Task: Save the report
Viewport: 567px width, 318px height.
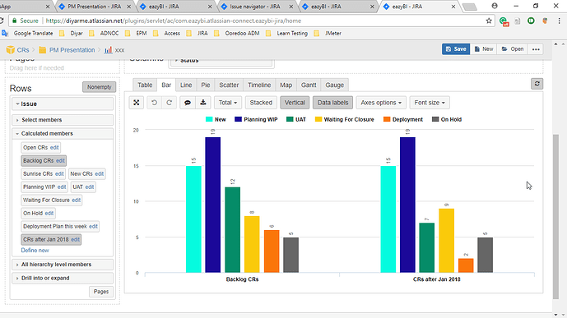Action: pos(456,49)
